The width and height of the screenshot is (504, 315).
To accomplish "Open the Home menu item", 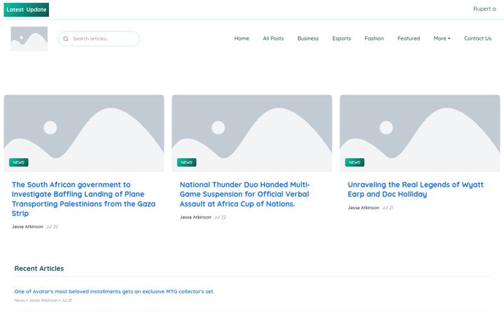I will click(241, 38).
